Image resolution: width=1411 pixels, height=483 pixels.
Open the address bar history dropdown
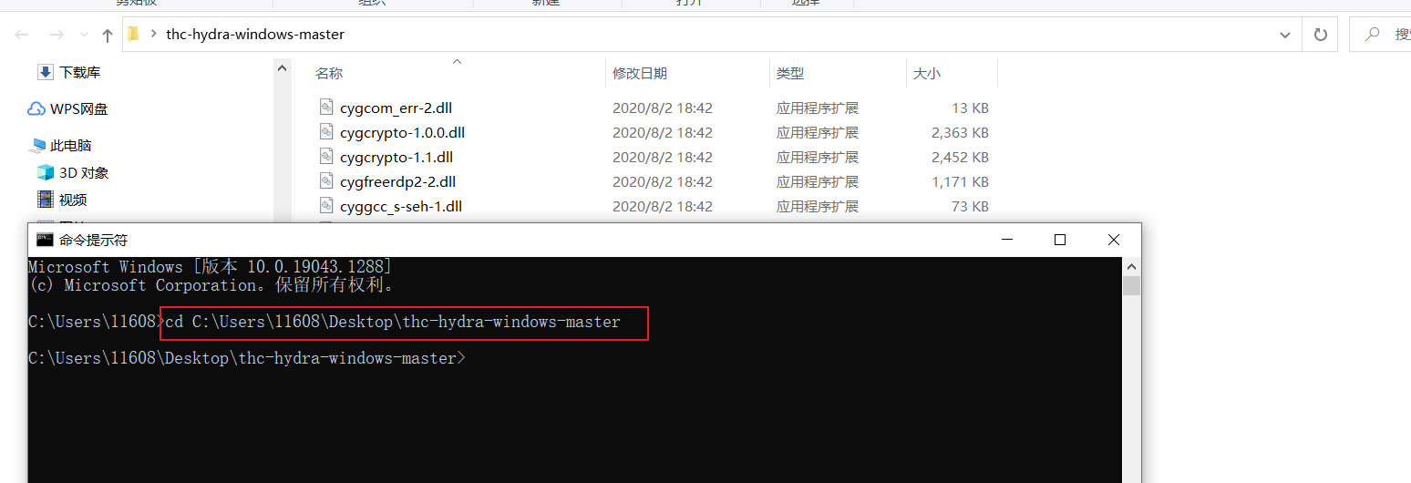coord(1285,35)
